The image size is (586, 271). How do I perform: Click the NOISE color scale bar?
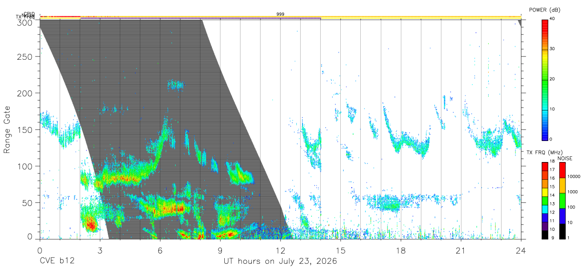[562, 201]
